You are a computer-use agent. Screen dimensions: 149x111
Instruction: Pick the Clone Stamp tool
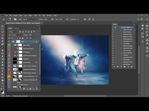pos(2,50)
